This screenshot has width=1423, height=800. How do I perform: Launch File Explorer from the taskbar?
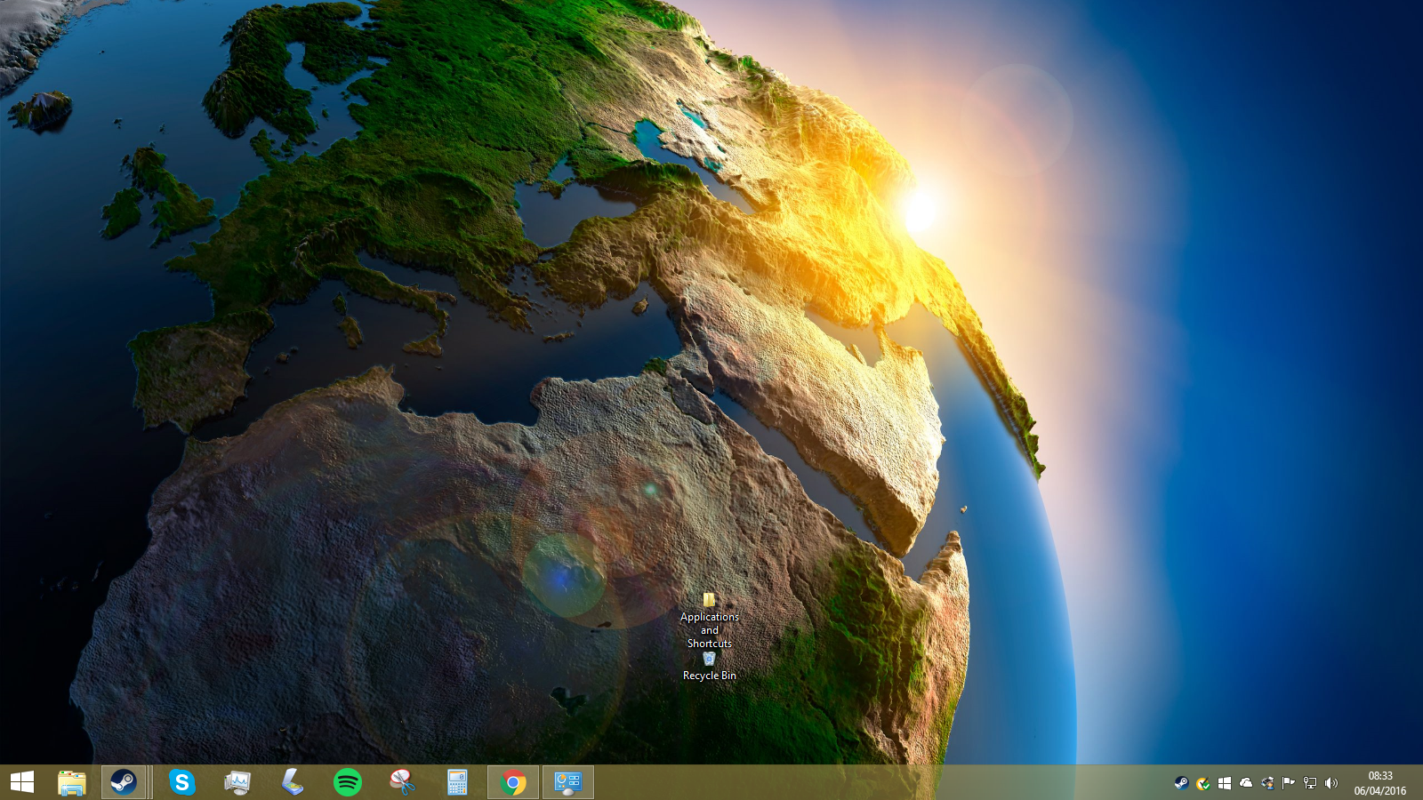[x=72, y=782]
